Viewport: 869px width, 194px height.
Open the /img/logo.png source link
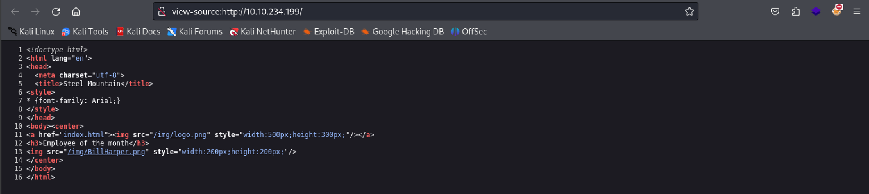point(180,135)
